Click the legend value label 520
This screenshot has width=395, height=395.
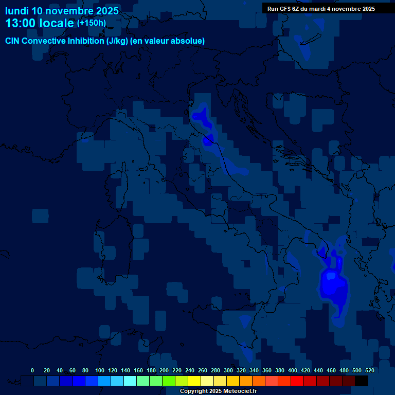(369, 370)
